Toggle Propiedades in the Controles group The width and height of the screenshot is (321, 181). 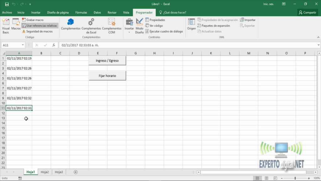(x=156, y=19)
